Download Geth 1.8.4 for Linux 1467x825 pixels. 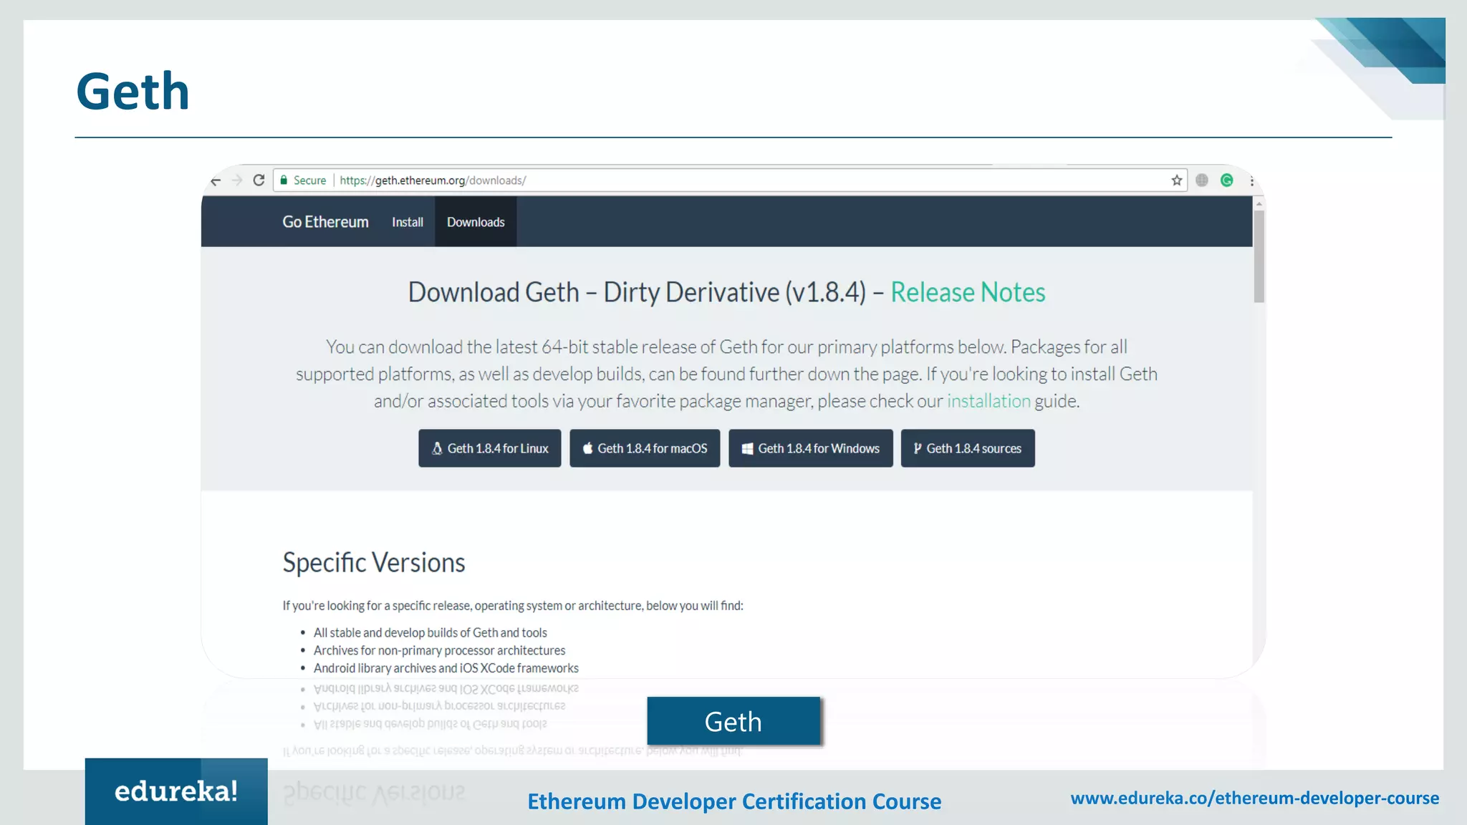tap(490, 448)
